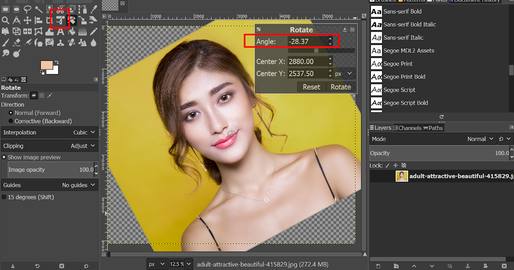This screenshot has width=514, height=270.
Task: Switch to the Channels tab
Action: coord(407,127)
